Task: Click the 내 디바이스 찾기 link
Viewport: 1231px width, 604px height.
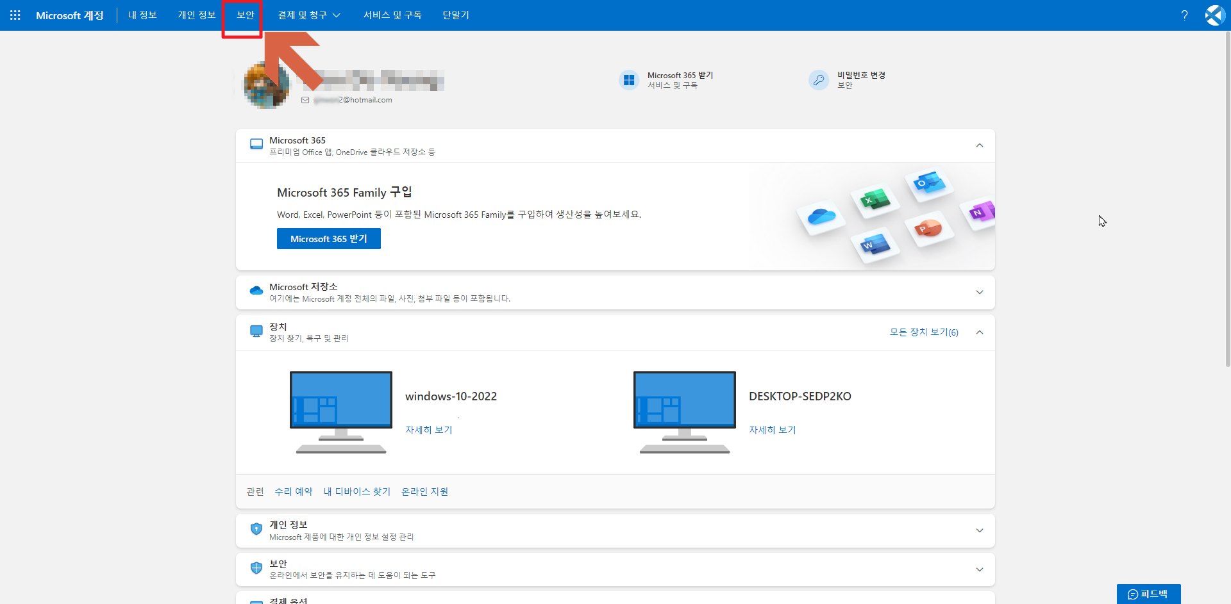Action: coord(357,491)
